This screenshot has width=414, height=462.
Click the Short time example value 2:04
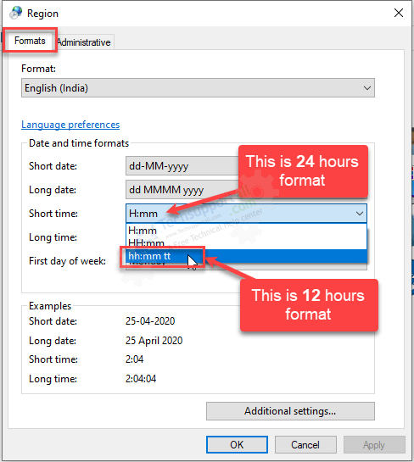tap(134, 359)
